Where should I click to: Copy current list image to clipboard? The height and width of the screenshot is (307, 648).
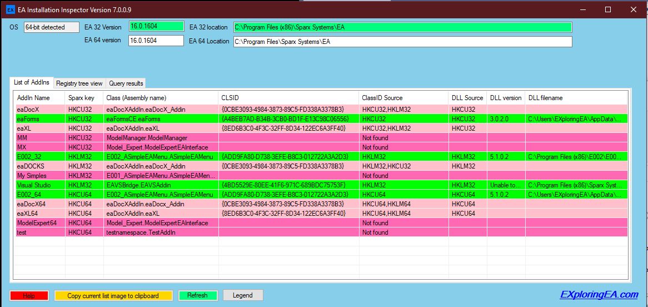(113, 295)
